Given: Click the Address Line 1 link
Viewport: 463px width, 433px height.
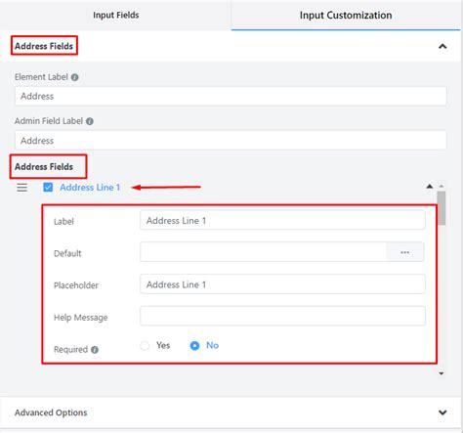Looking at the screenshot, I should pyautogui.click(x=90, y=188).
